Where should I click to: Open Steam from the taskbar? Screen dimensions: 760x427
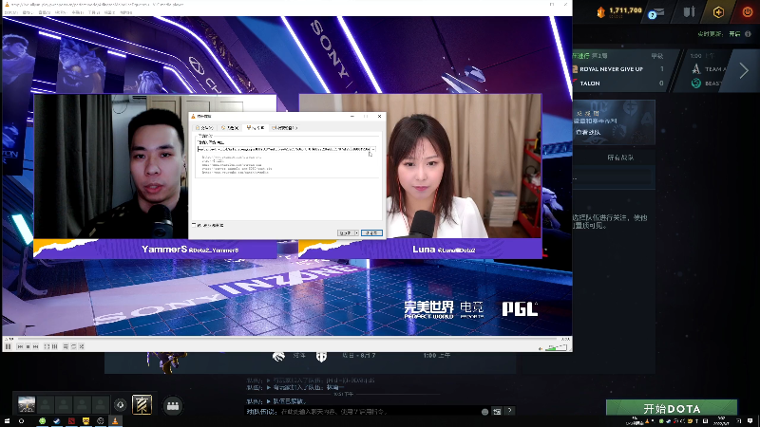pyautogui.click(x=57, y=421)
